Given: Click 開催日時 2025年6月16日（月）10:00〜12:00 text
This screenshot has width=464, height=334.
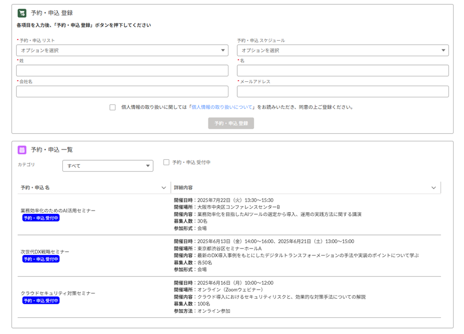Looking at the screenshot, I should point(224,283).
